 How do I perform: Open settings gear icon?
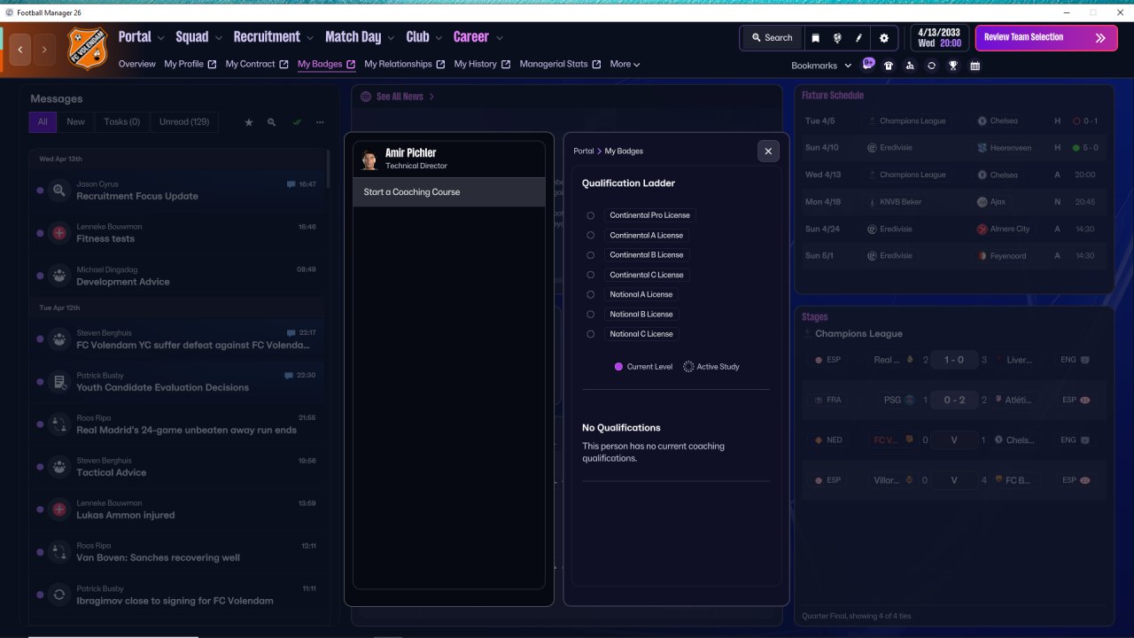point(884,38)
